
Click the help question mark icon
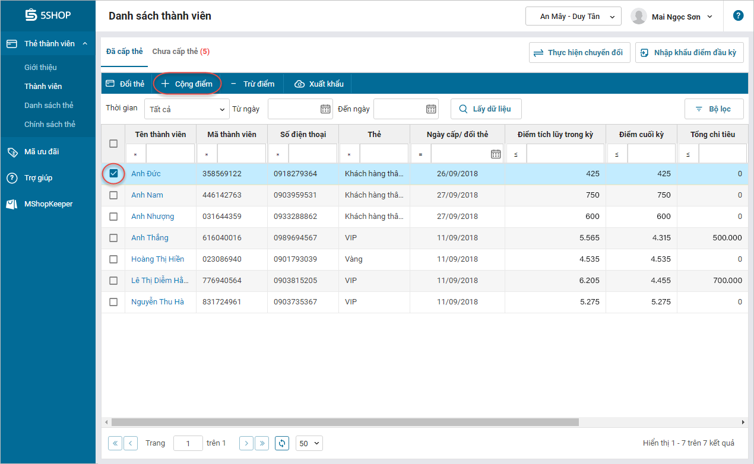tap(738, 16)
